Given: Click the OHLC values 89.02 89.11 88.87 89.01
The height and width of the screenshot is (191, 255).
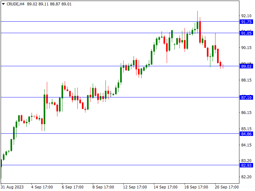Looking at the screenshot, I should 49,4.
